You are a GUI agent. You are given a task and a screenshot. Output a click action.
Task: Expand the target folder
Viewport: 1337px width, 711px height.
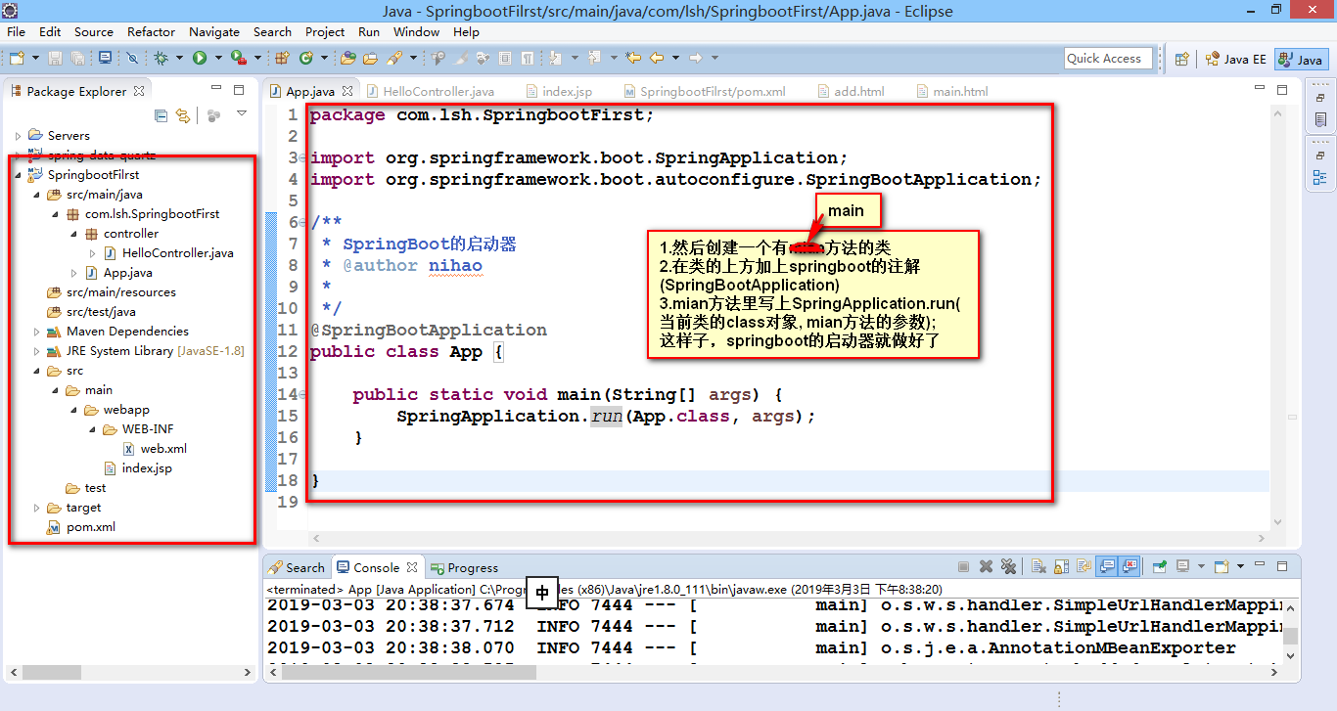pos(37,508)
